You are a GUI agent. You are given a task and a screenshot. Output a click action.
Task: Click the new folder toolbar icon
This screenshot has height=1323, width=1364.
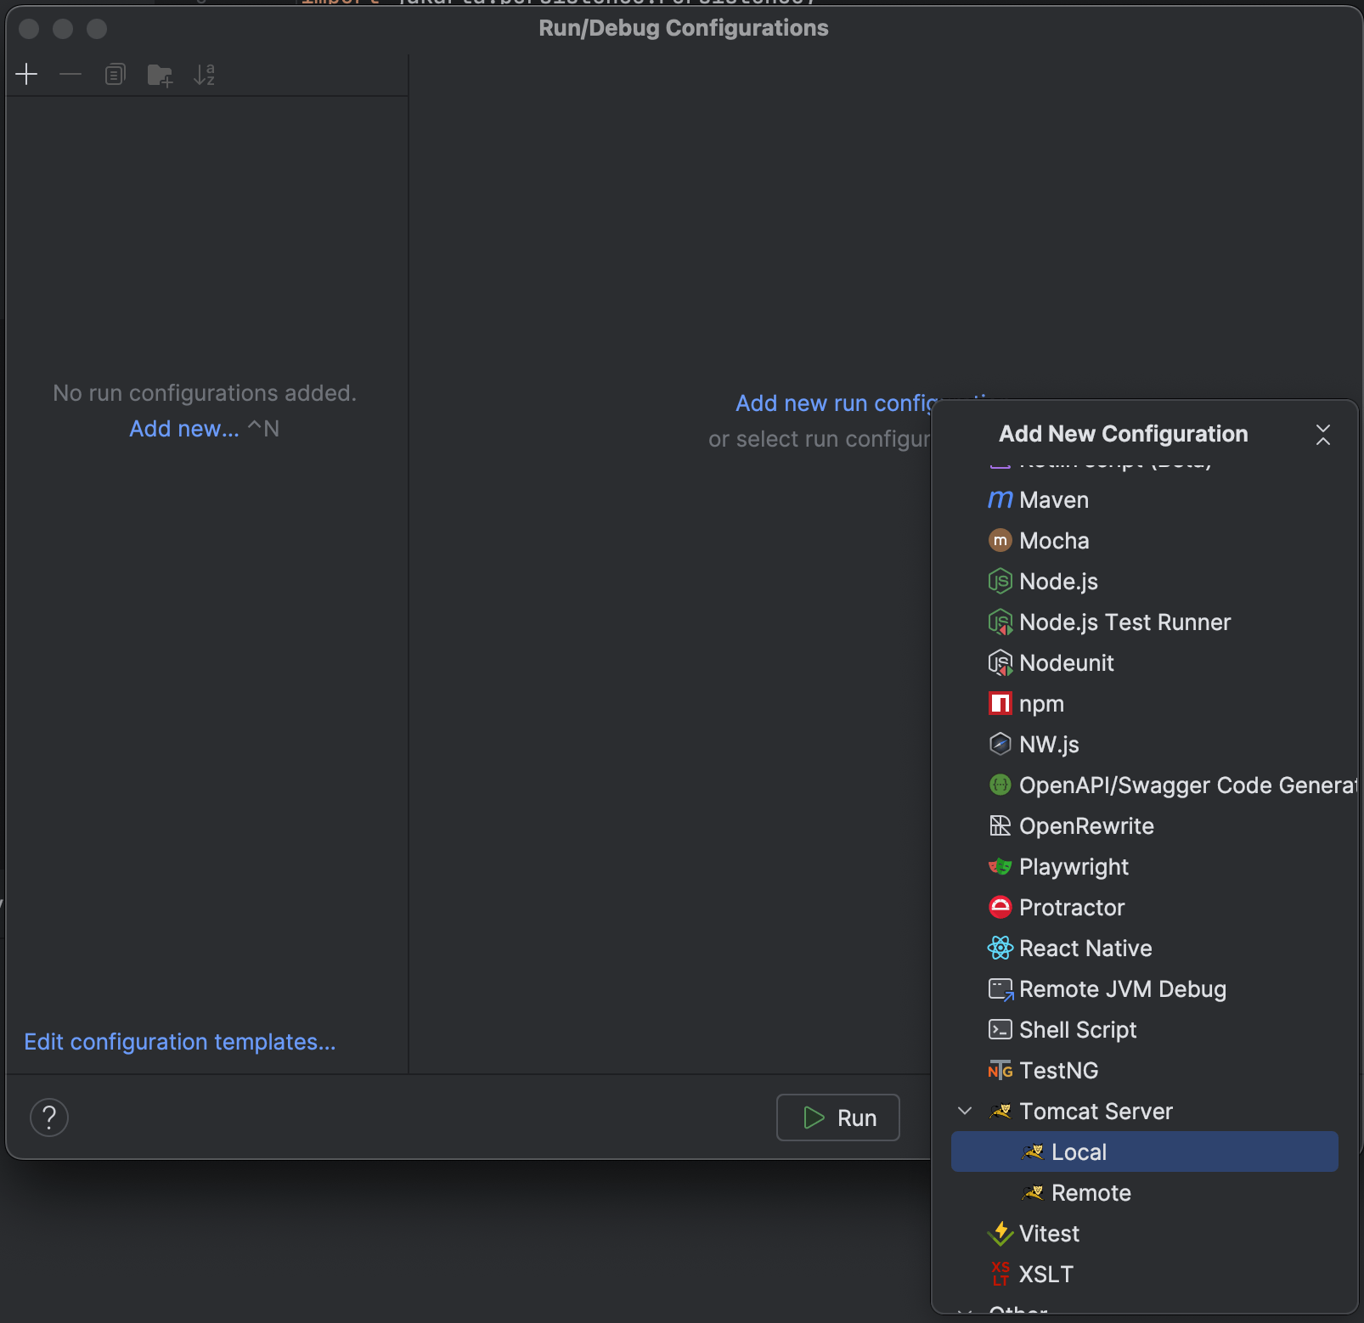[160, 76]
